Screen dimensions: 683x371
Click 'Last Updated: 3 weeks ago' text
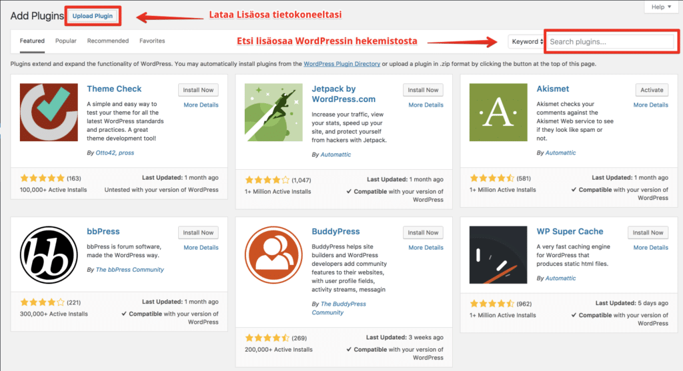[x=405, y=337]
